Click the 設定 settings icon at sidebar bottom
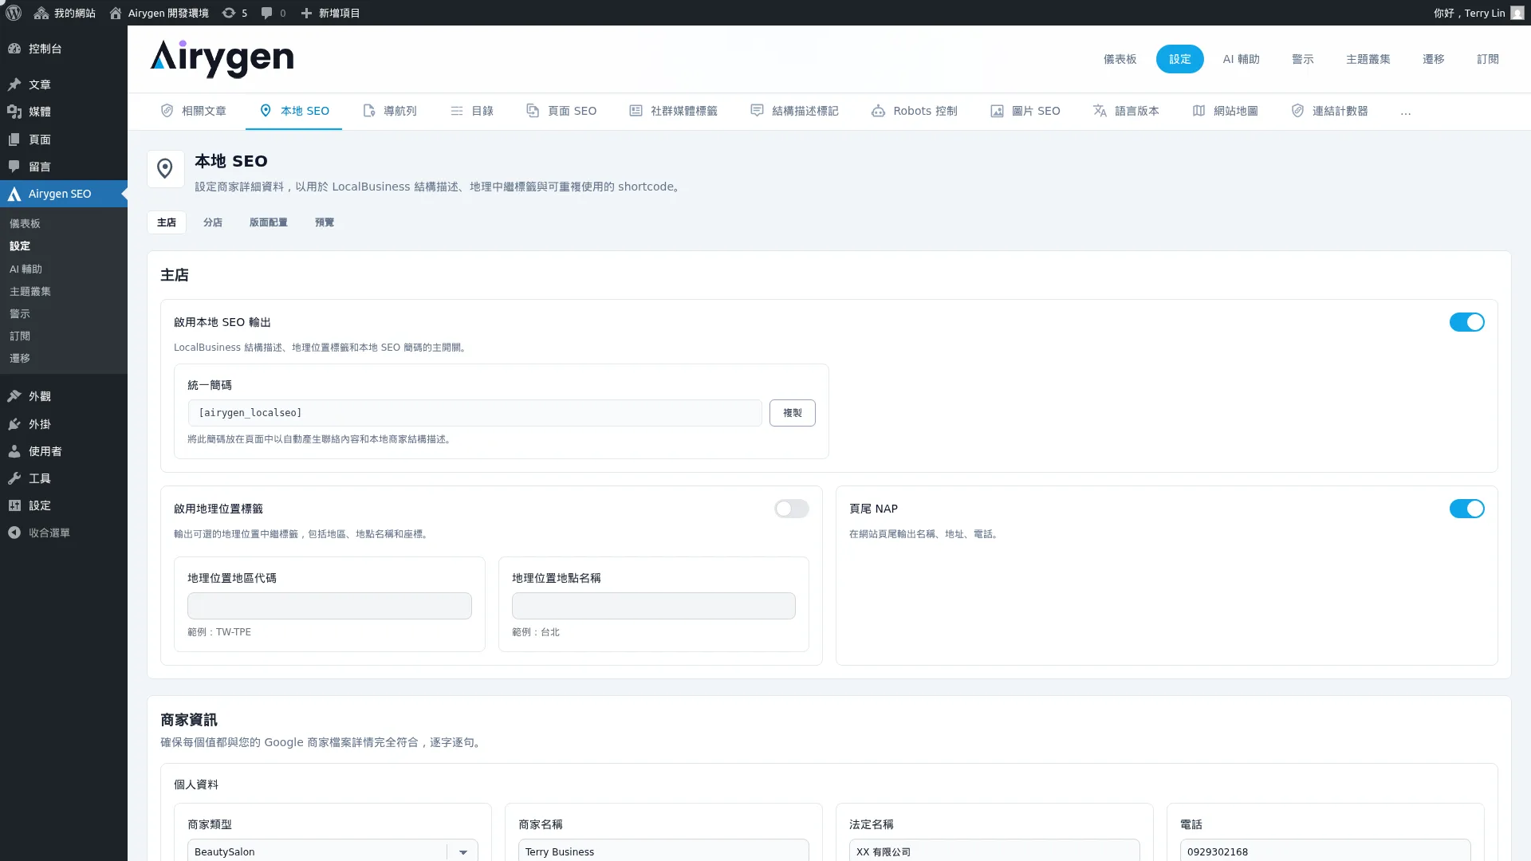1531x861 pixels. (14, 505)
